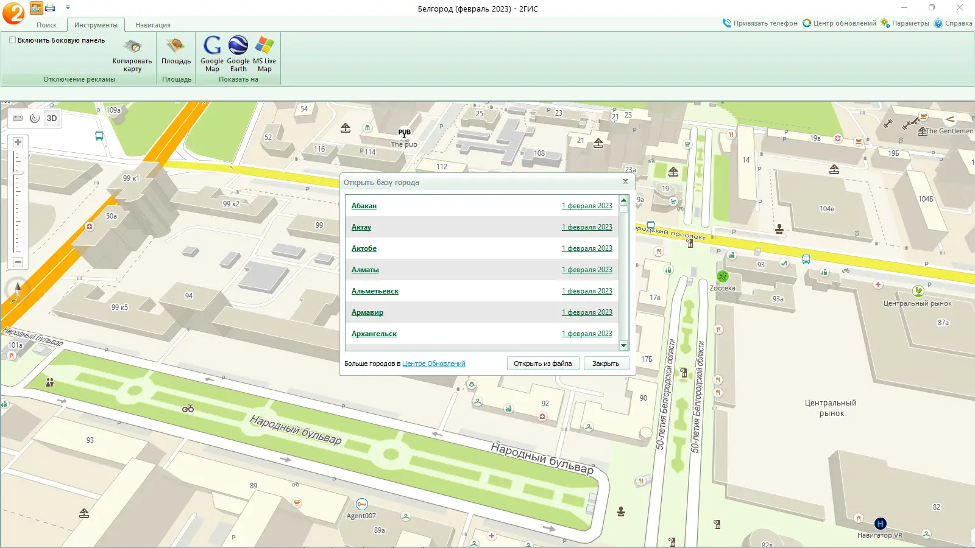This screenshot has width=975, height=548.
Task: Open the Центр Обновлений link in dialog
Action: 433,364
